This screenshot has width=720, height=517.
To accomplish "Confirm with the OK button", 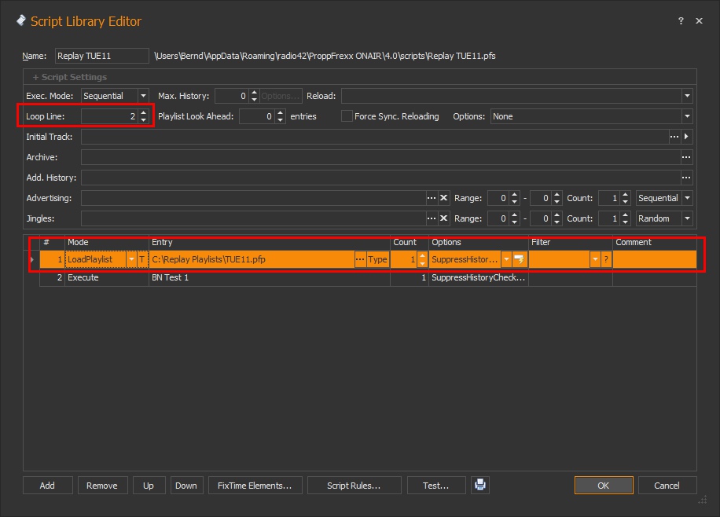I will (604, 486).
